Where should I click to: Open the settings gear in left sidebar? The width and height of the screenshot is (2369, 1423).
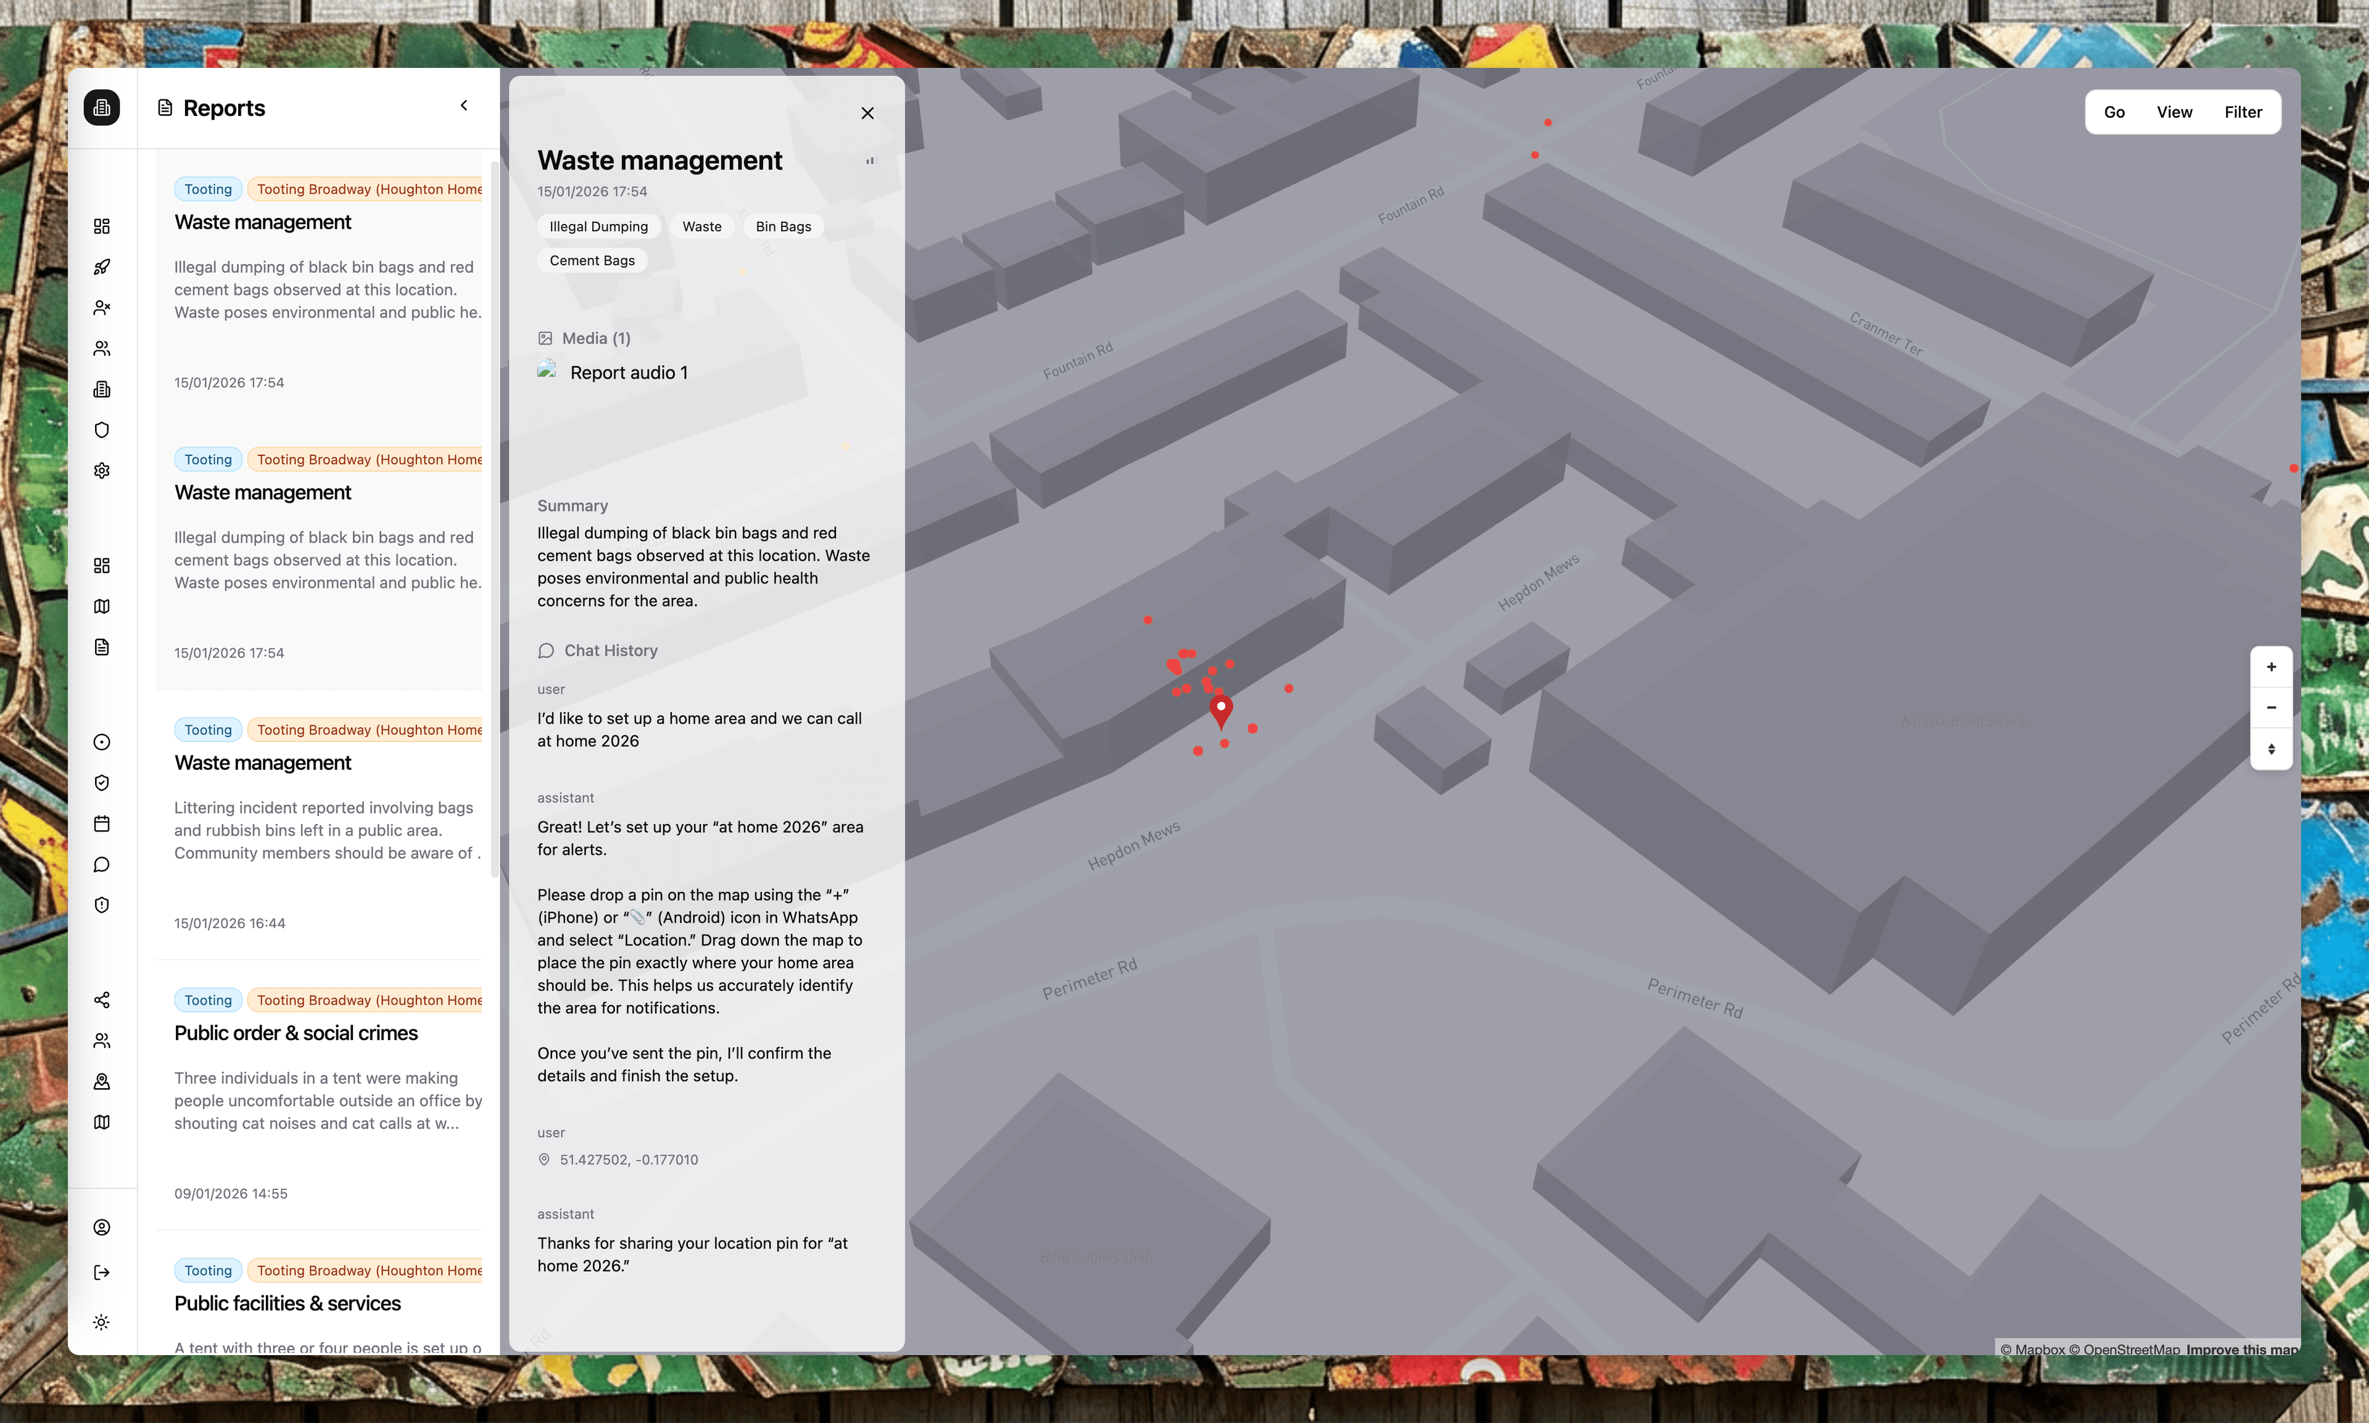(x=102, y=470)
